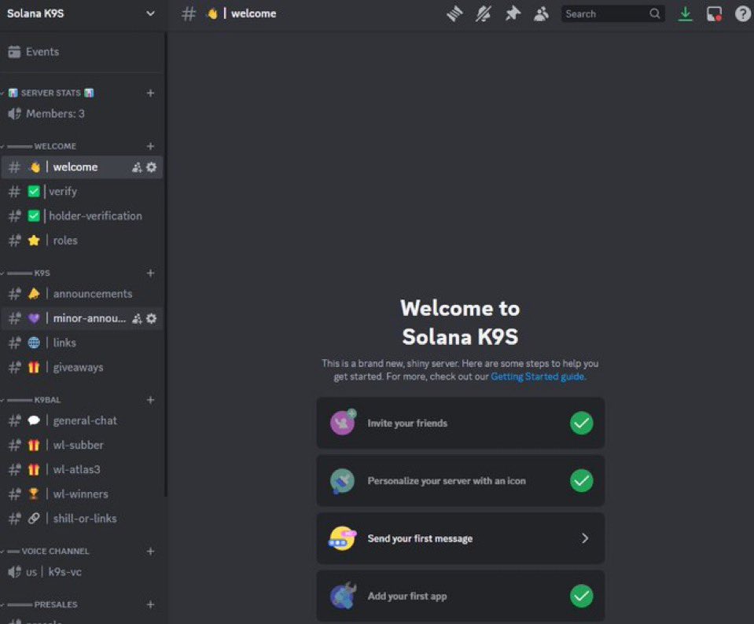Image resolution: width=754 pixels, height=624 pixels.
Task: Click the search magnifier icon
Action: (x=654, y=14)
